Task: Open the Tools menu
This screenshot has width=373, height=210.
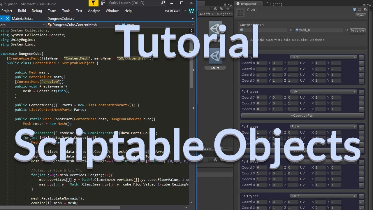Action: tap(66, 11)
